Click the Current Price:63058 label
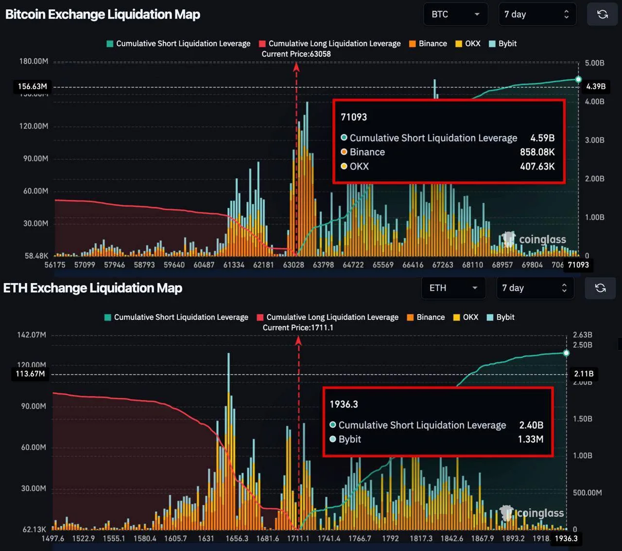 (296, 54)
